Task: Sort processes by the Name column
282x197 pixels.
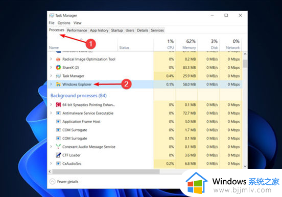Action: click(x=54, y=48)
